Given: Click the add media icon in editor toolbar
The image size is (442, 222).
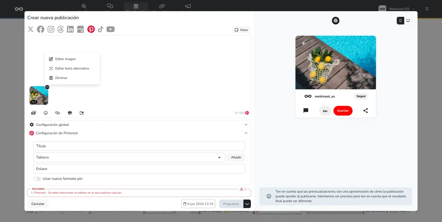Looking at the screenshot, I should click(34, 113).
